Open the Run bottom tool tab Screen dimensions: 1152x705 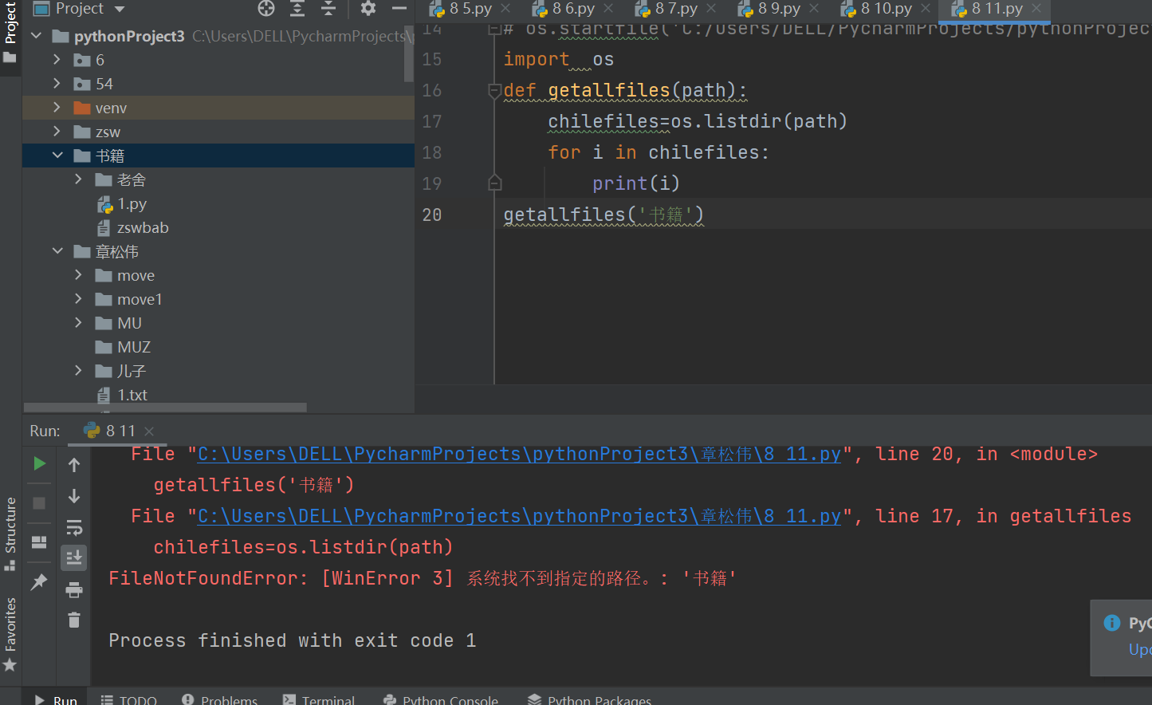[56, 699]
